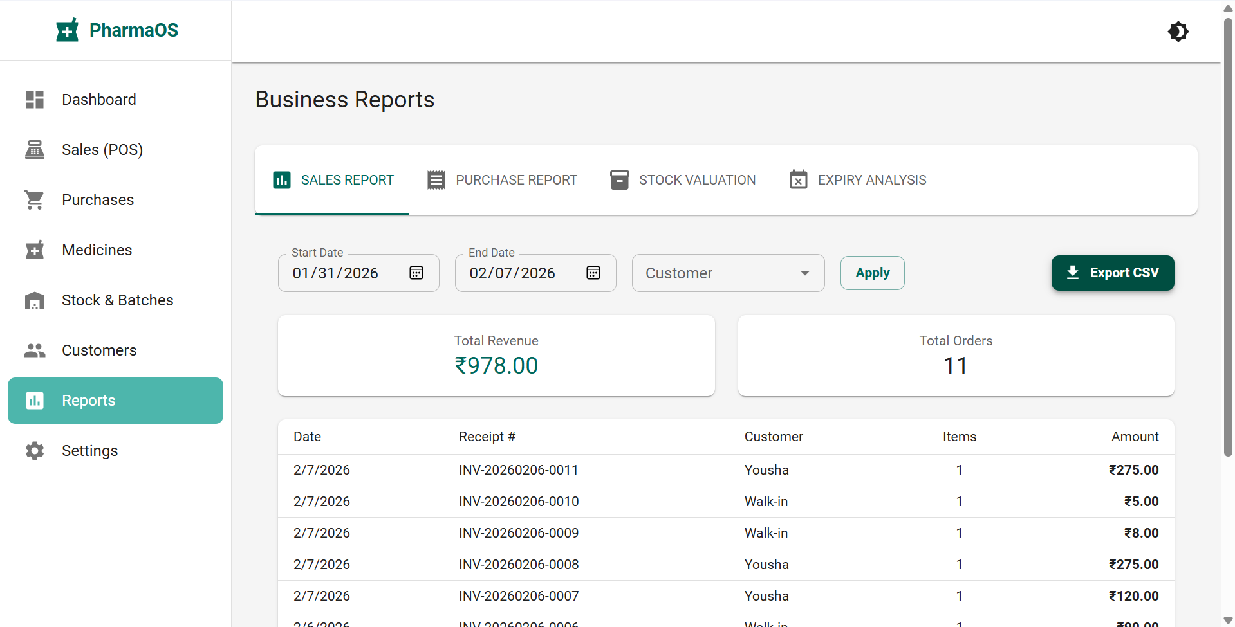Open Dashboard from sidebar icon
1235x627 pixels.
click(35, 100)
